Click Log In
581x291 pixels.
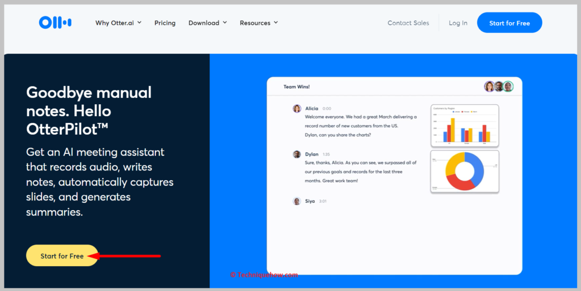[x=458, y=23]
